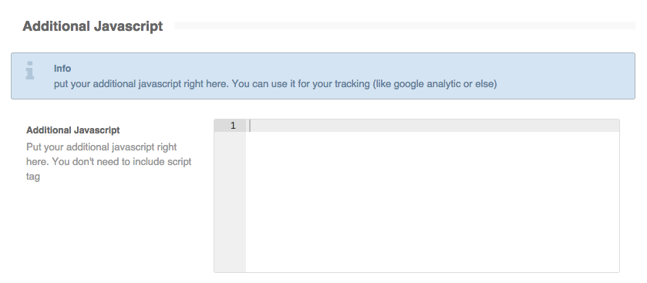647x283 pixels.
Task: Focus the highlighted first line of code editor
Action: (433, 126)
